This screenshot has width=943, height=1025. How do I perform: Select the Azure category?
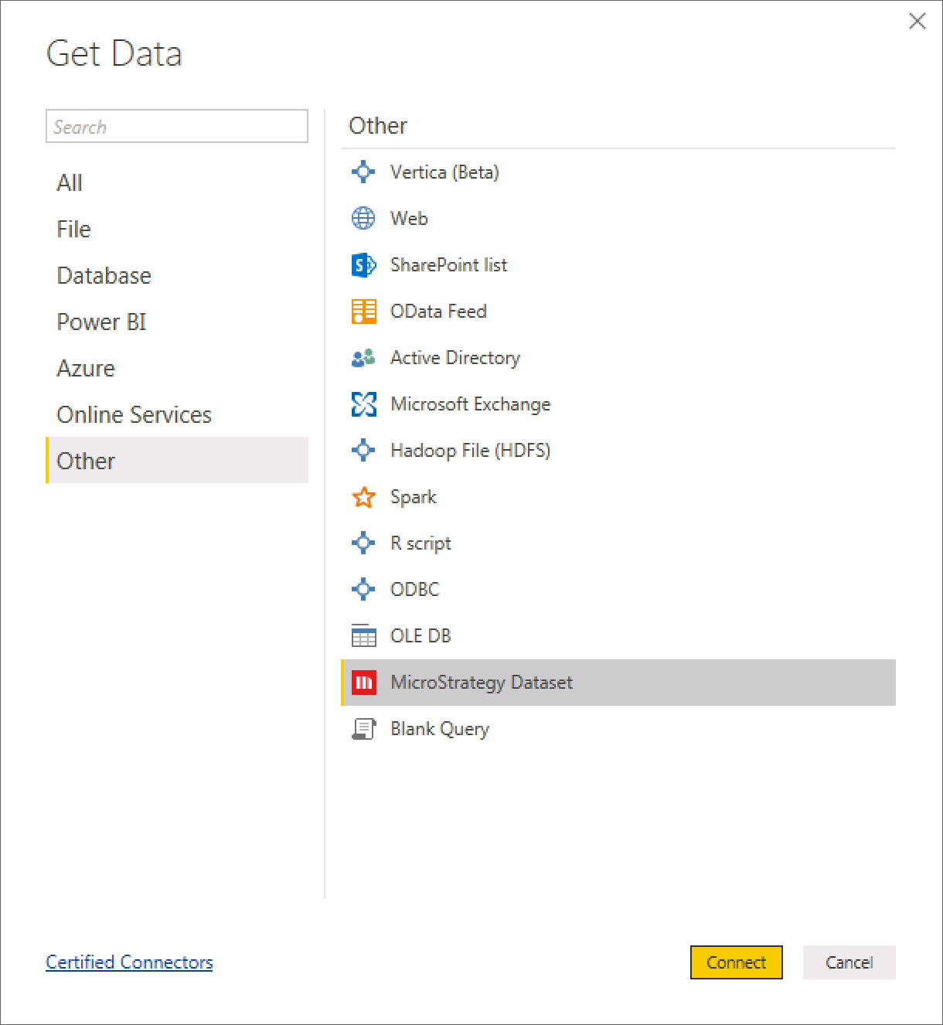(x=86, y=369)
